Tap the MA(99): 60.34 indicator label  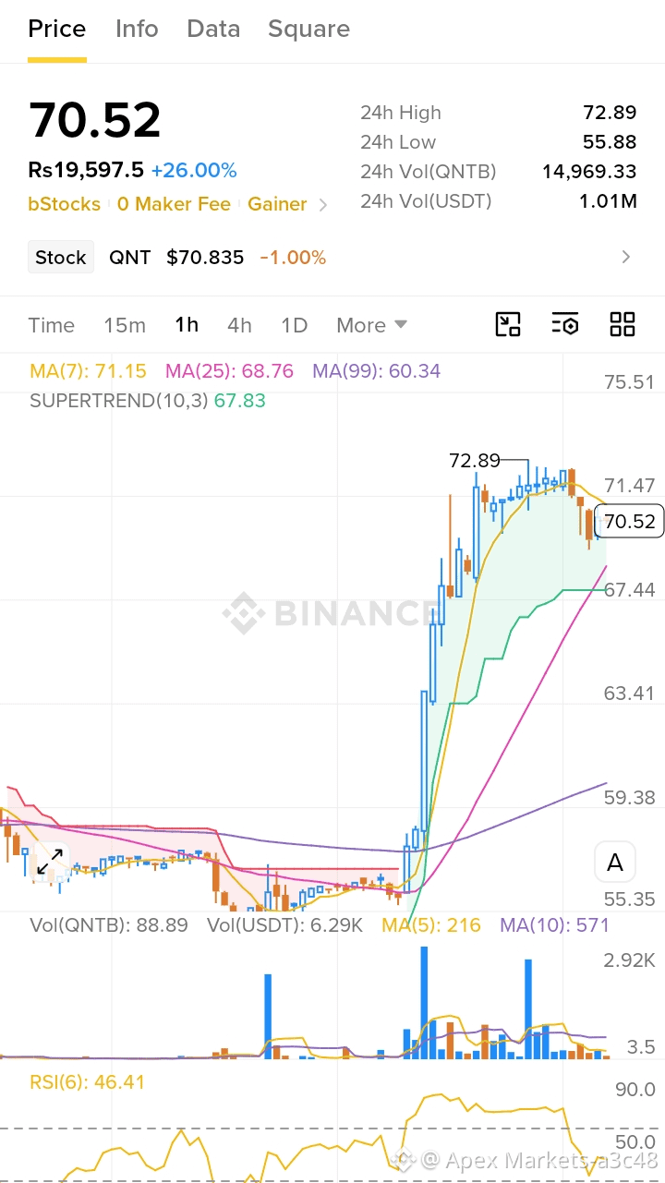(x=376, y=371)
